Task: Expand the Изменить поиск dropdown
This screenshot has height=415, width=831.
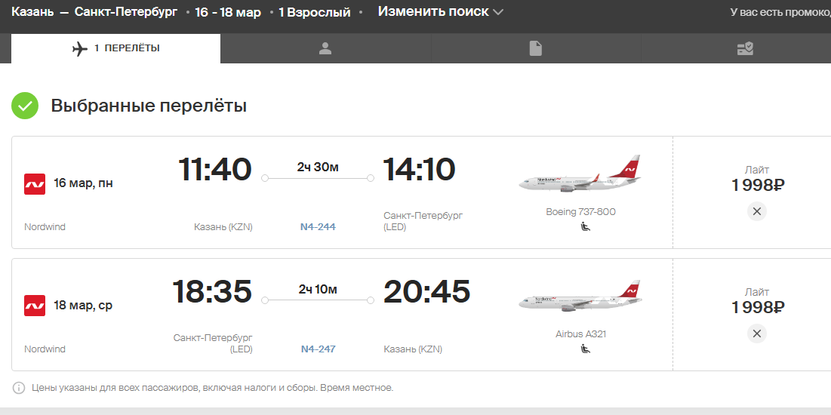Action: tap(441, 12)
